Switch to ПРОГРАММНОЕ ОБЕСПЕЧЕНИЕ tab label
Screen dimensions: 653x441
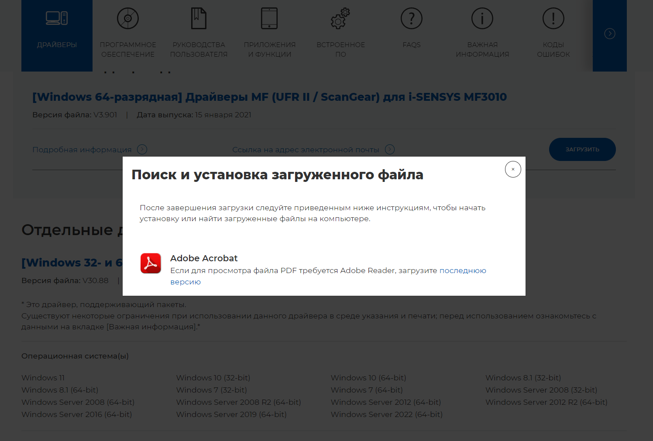128,49
